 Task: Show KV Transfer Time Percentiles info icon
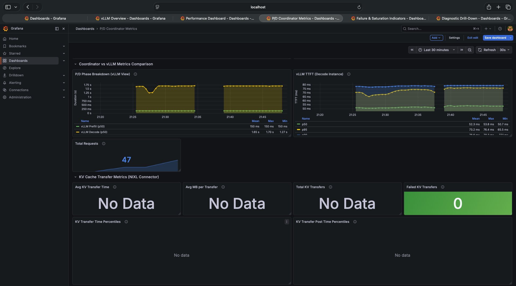(126, 222)
